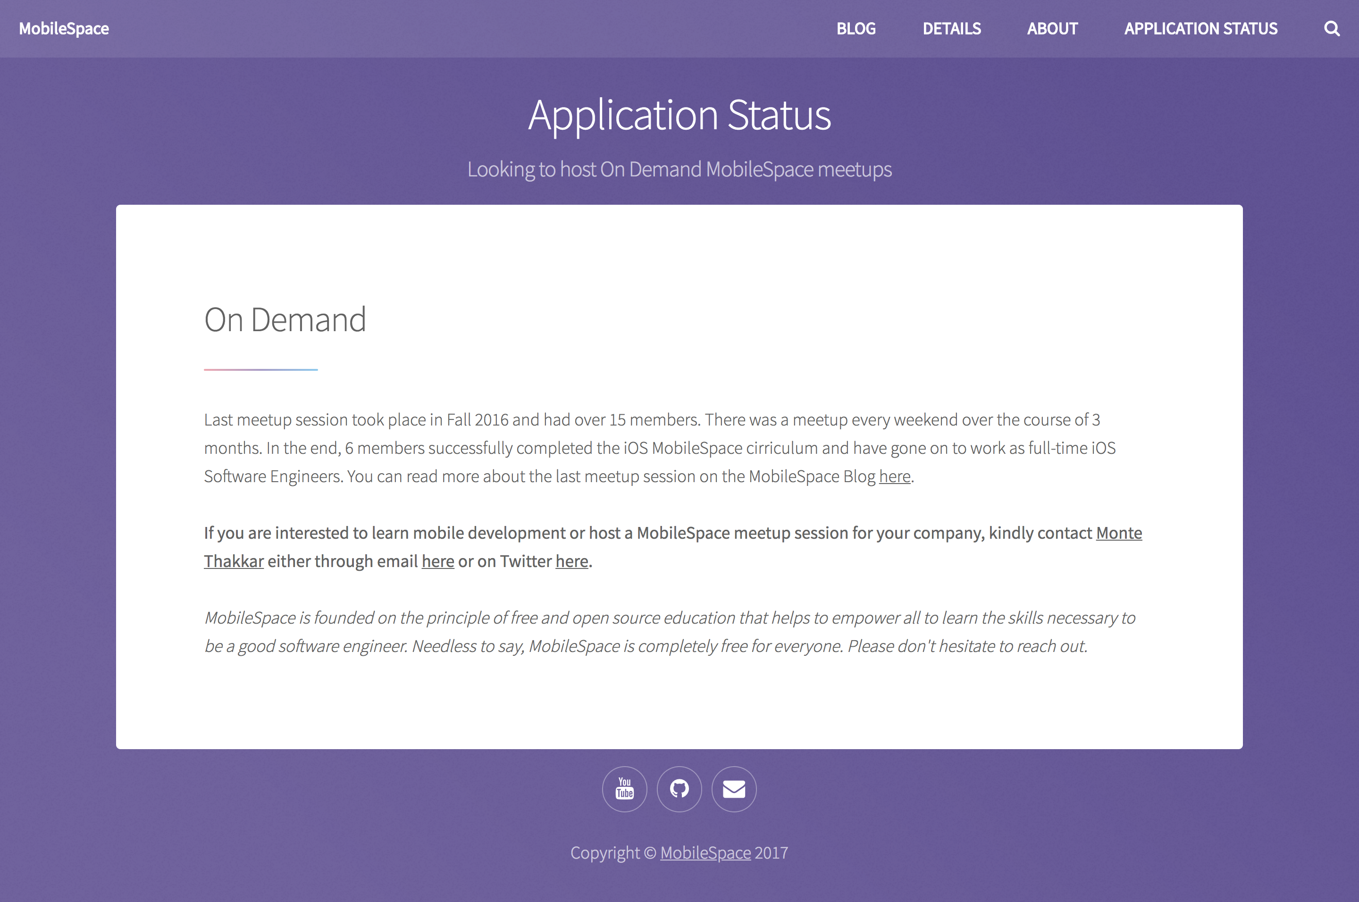Screen dimensions: 1359x902
Task: Open the Monte Thakkar contact link
Action: click(1118, 533)
